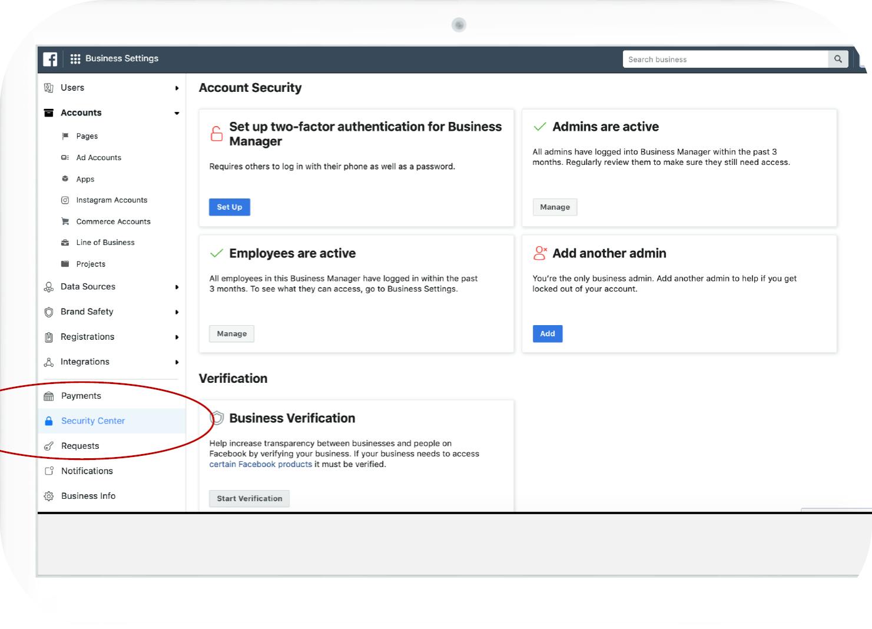Click the Business Settings header title
The image size is (872, 629).
pos(122,59)
